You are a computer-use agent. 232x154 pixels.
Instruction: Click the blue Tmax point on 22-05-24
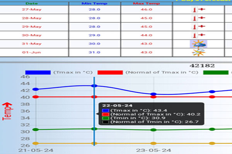click(94, 86)
